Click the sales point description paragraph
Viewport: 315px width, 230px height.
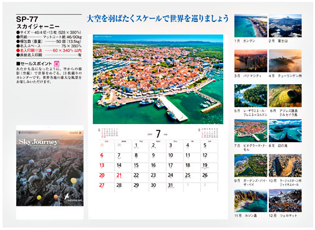[x=49, y=75]
